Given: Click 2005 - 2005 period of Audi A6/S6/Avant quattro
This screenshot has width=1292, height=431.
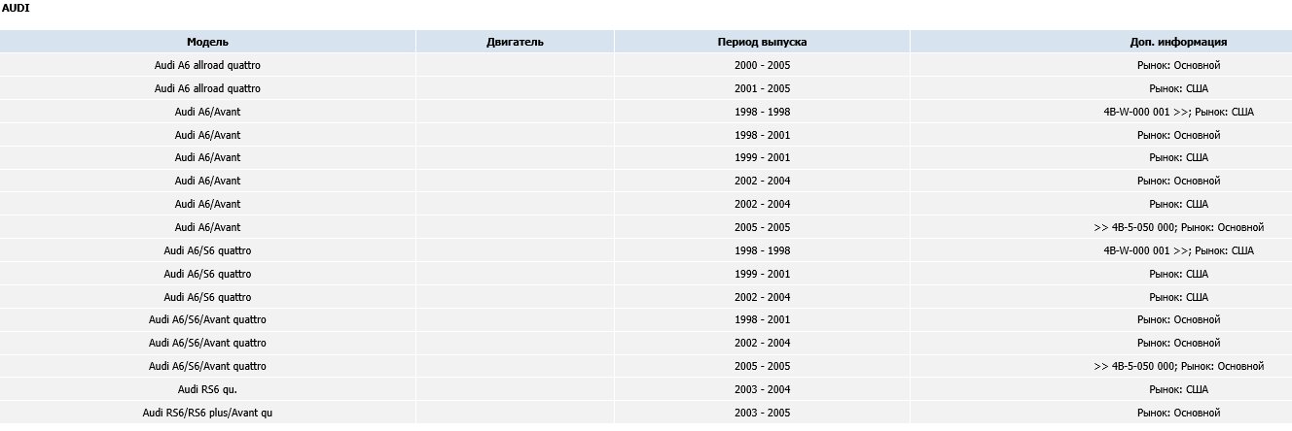Looking at the screenshot, I should [x=762, y=366].
